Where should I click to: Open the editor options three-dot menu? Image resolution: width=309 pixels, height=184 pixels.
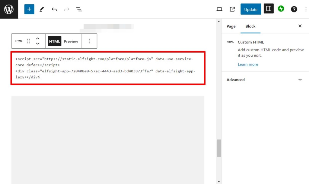(306, 9)
